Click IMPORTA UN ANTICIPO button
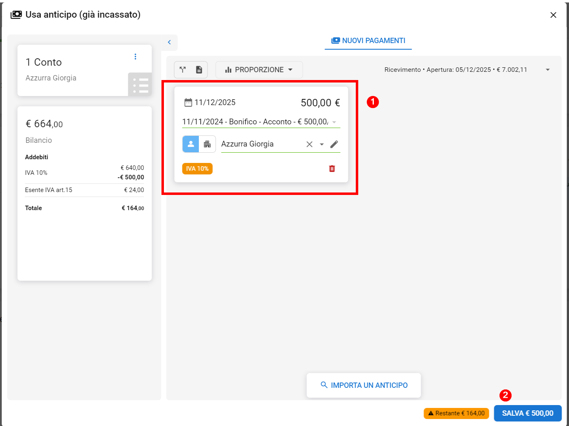569x426 pixels. click(364, 385)
